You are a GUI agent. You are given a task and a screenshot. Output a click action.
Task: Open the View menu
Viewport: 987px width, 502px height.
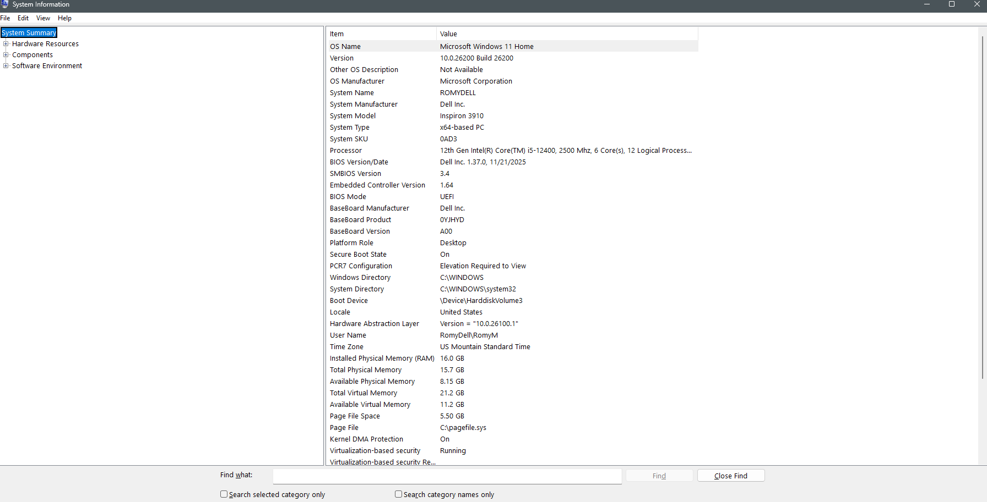coord(42,18)
